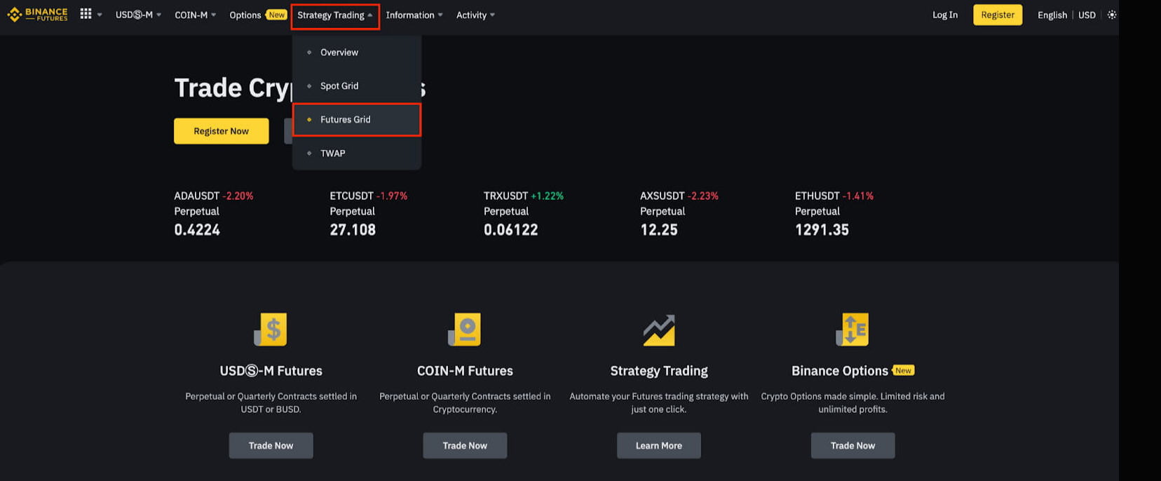Open the Options menu item
1161x481 pixels.
coord(245,15)
